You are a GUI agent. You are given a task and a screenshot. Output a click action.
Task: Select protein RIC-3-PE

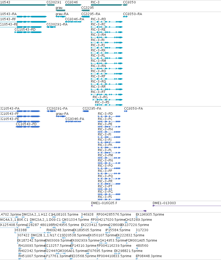point(109,127)
